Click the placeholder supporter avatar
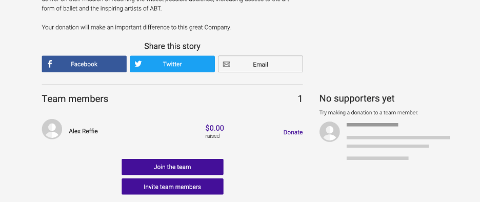Screen dimensions: 480x202 [x=329, y=132]
